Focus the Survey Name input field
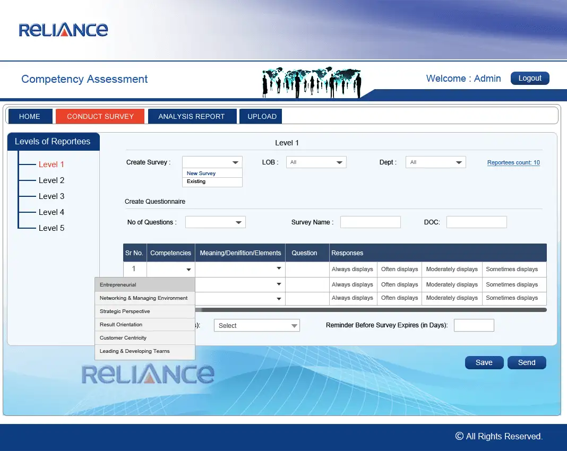This screenshot has height=451, width=567. click(x=370, y=222)
